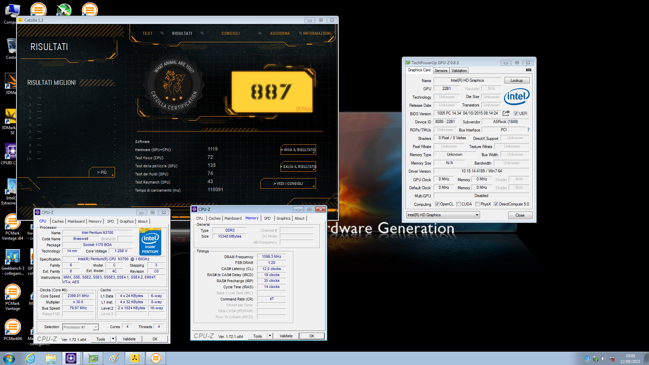
Task: Click Validate in the left CPU-Z window
Action: [x=129, y=339]
